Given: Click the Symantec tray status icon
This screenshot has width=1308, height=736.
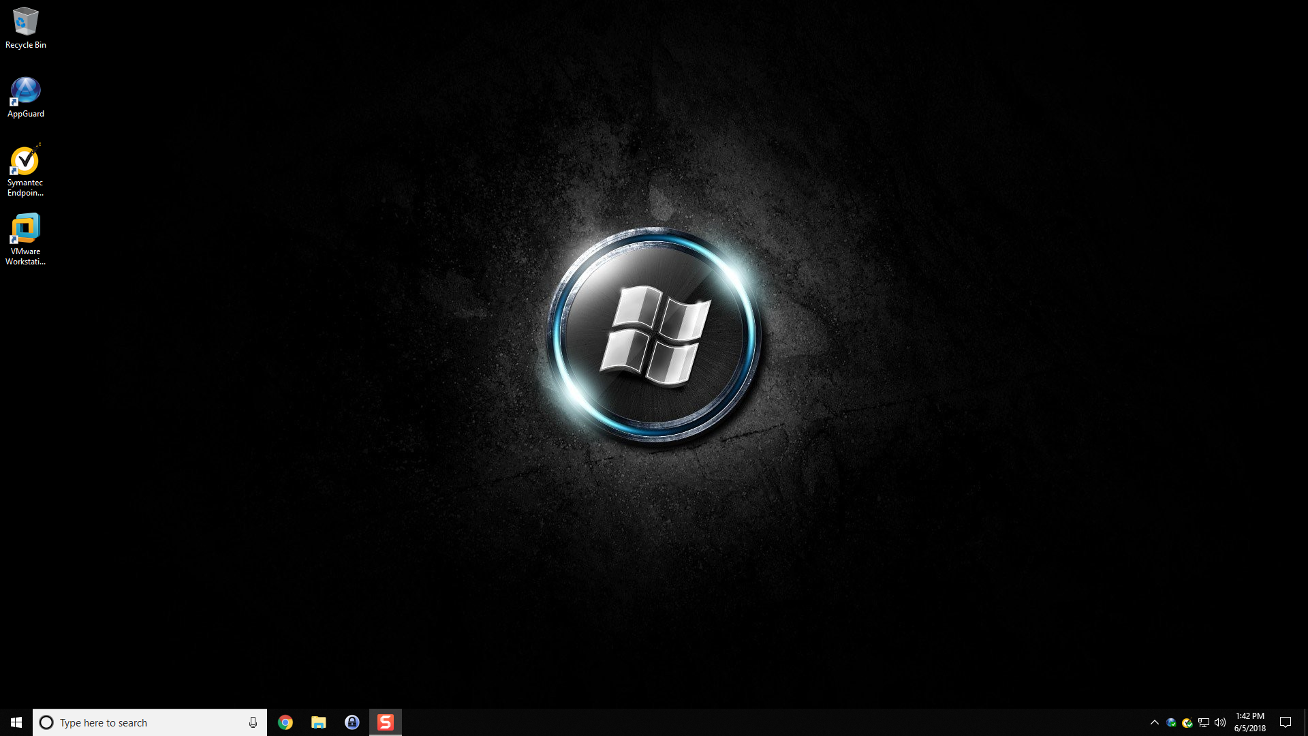Looking at the screenshot, I should (1187, 722).
